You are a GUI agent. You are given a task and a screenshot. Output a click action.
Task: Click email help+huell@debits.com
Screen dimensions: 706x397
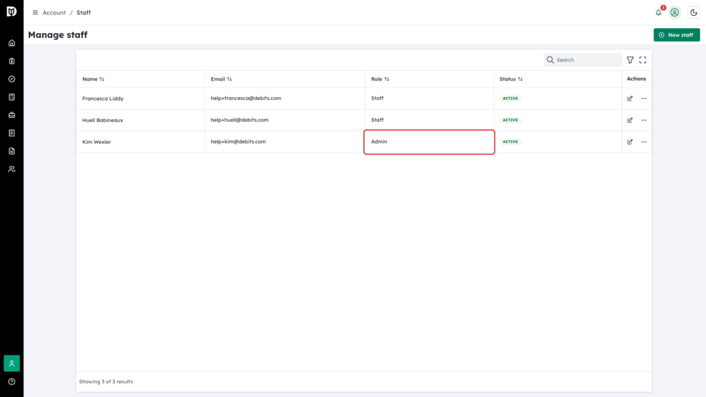point(239,120)
